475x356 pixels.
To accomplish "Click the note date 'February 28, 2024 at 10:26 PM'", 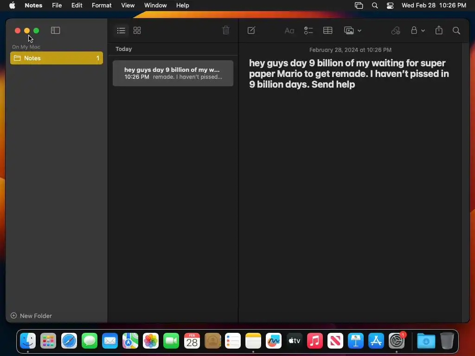I will click(350, 50).
